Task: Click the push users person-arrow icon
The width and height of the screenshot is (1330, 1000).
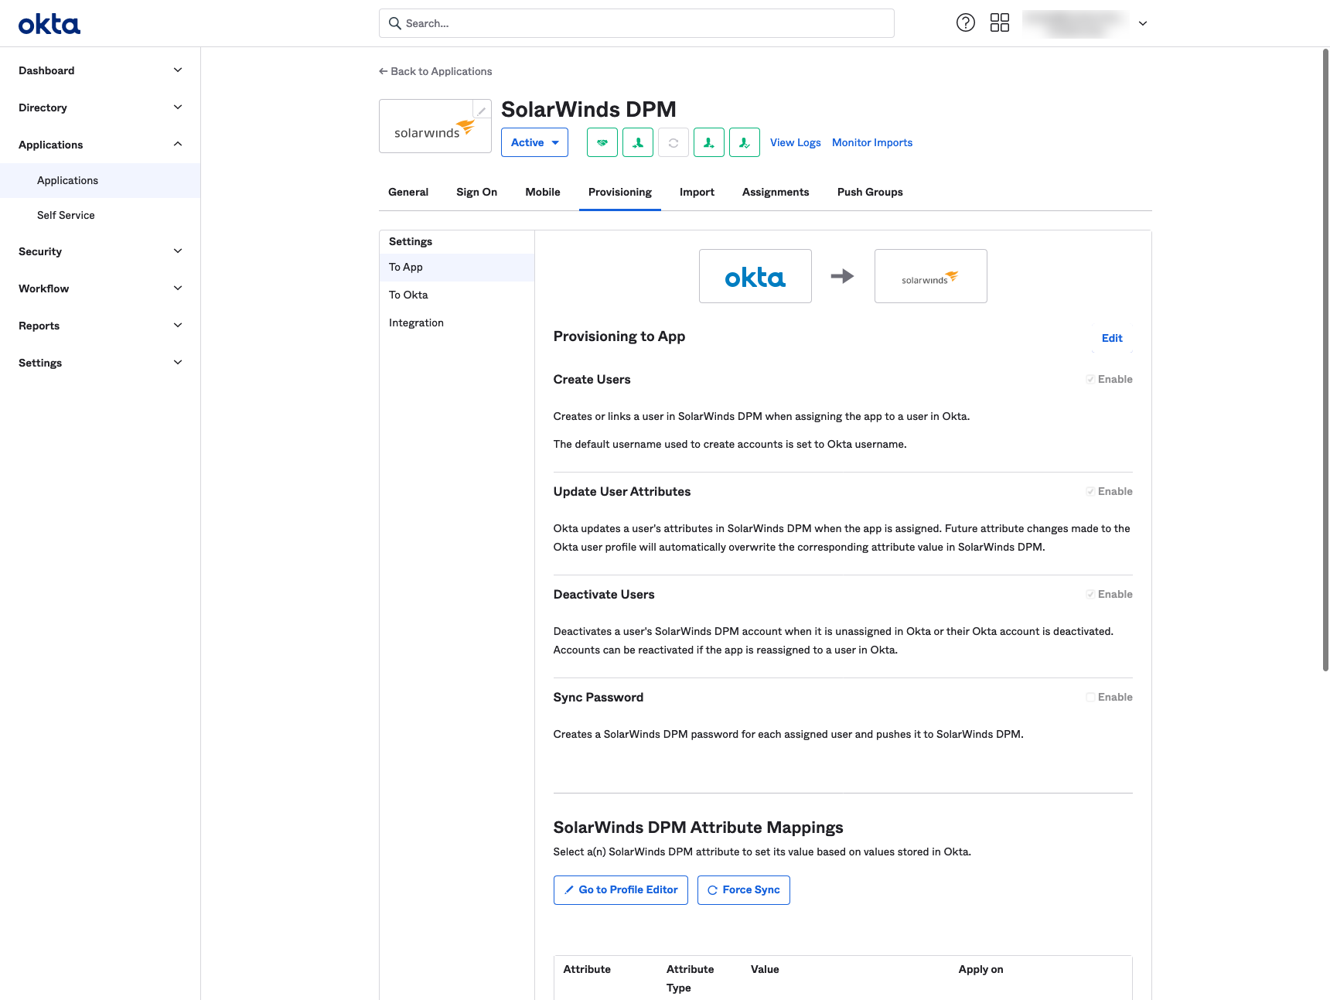Action: point(709,142)
